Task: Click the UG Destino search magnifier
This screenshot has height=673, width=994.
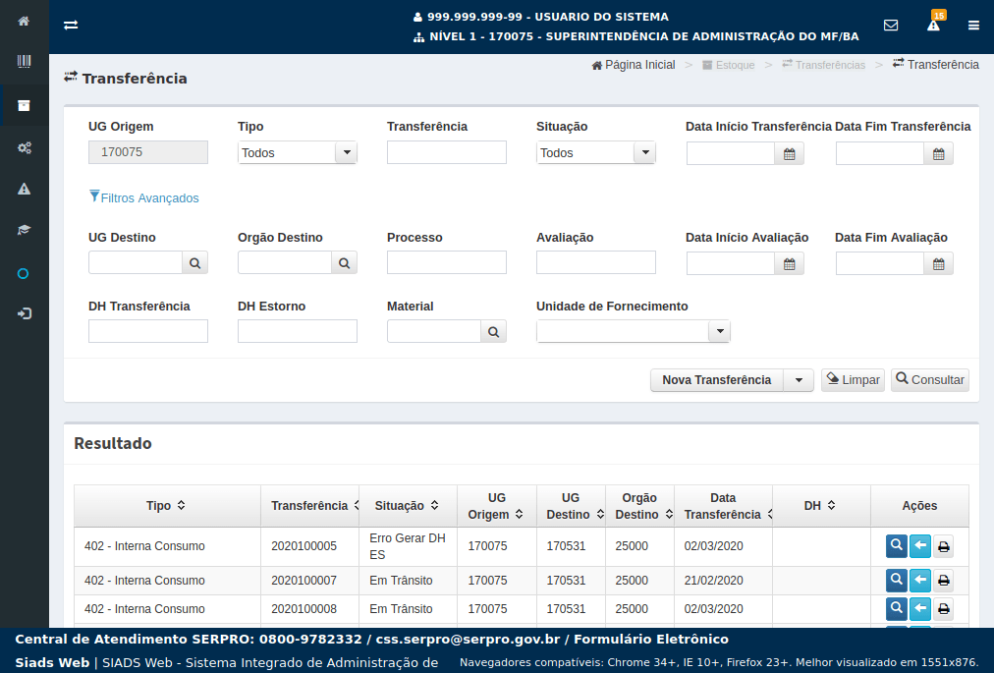Action: click(194, 262)
